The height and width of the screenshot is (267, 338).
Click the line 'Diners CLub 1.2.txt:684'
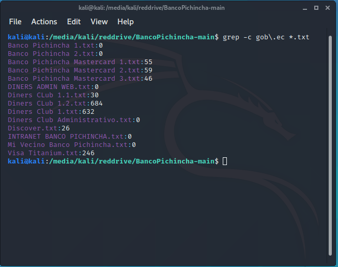(55, 103)
